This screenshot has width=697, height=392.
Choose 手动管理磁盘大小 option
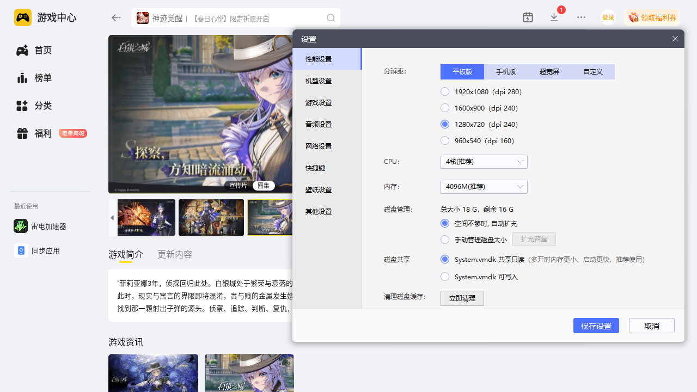click(445, 240)
